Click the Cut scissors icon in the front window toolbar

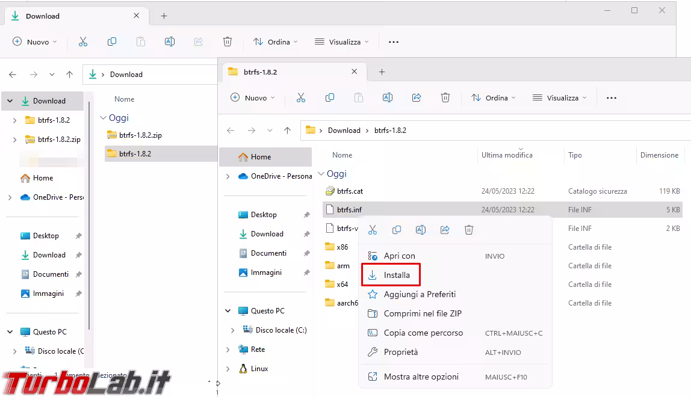click(301, 97)
